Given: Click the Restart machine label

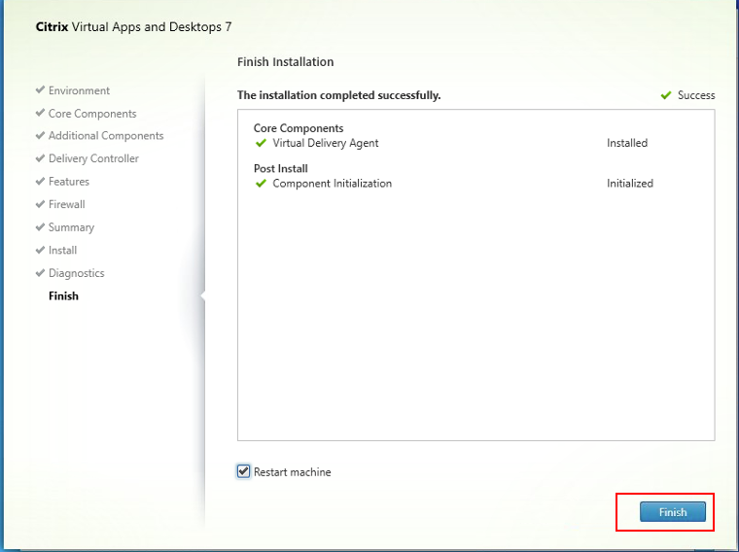Looking at the screenshot, I should tap(293, 472).
